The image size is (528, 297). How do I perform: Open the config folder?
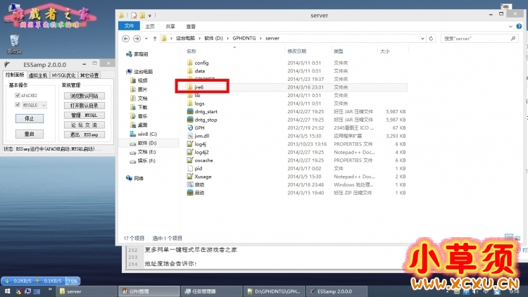pyautogui.click(x=201, y=63)
